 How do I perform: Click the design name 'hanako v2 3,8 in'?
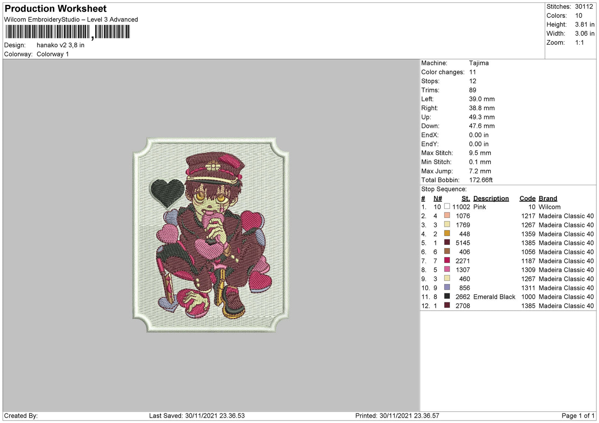[x=61, y=45]
